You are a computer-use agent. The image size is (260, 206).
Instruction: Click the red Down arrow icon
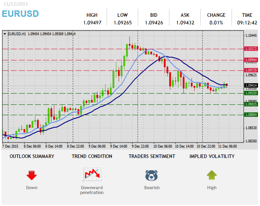[32, 175]
